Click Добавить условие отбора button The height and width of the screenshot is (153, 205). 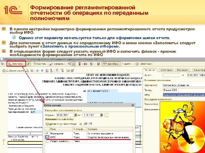click(x=61, y=124)
